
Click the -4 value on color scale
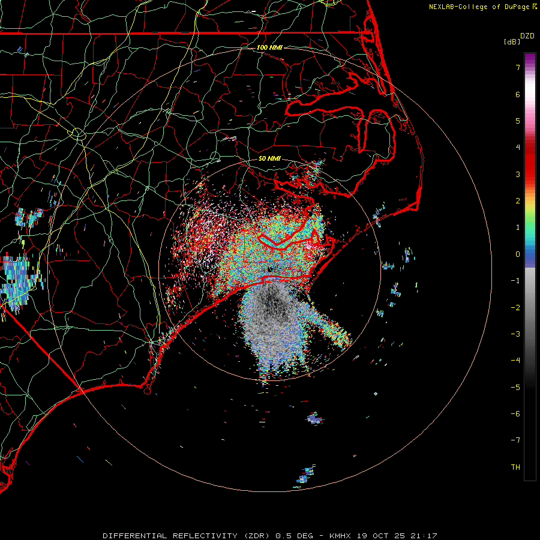click(515, 361)
